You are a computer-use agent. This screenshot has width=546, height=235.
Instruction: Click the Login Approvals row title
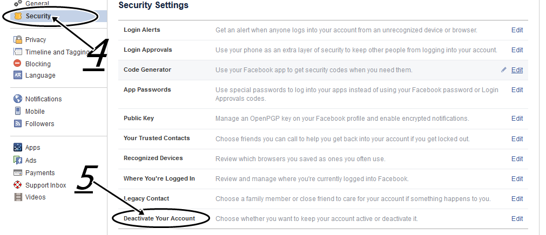147,50
